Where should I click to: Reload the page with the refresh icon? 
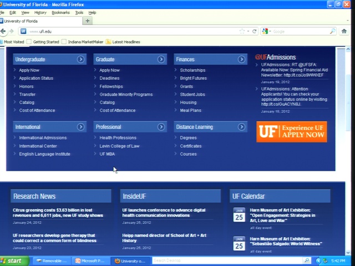pos(255,31)
